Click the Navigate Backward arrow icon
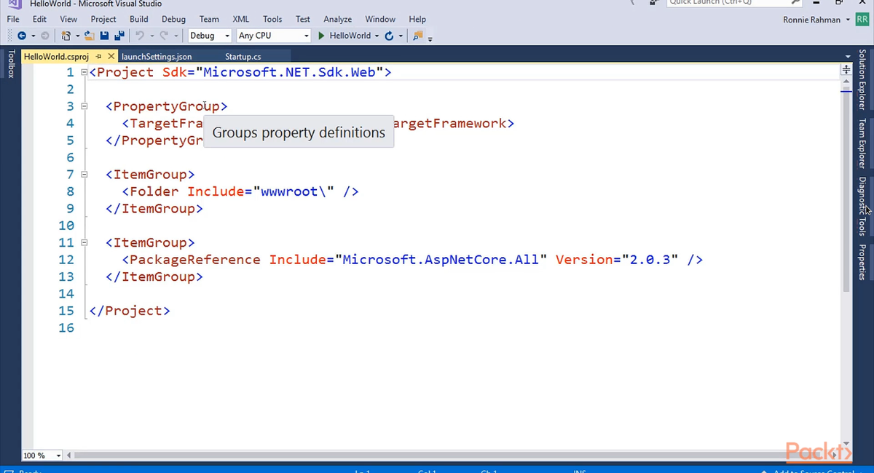Image resolution: width=874 pixels, height=473 pixels. pos(22,36)
